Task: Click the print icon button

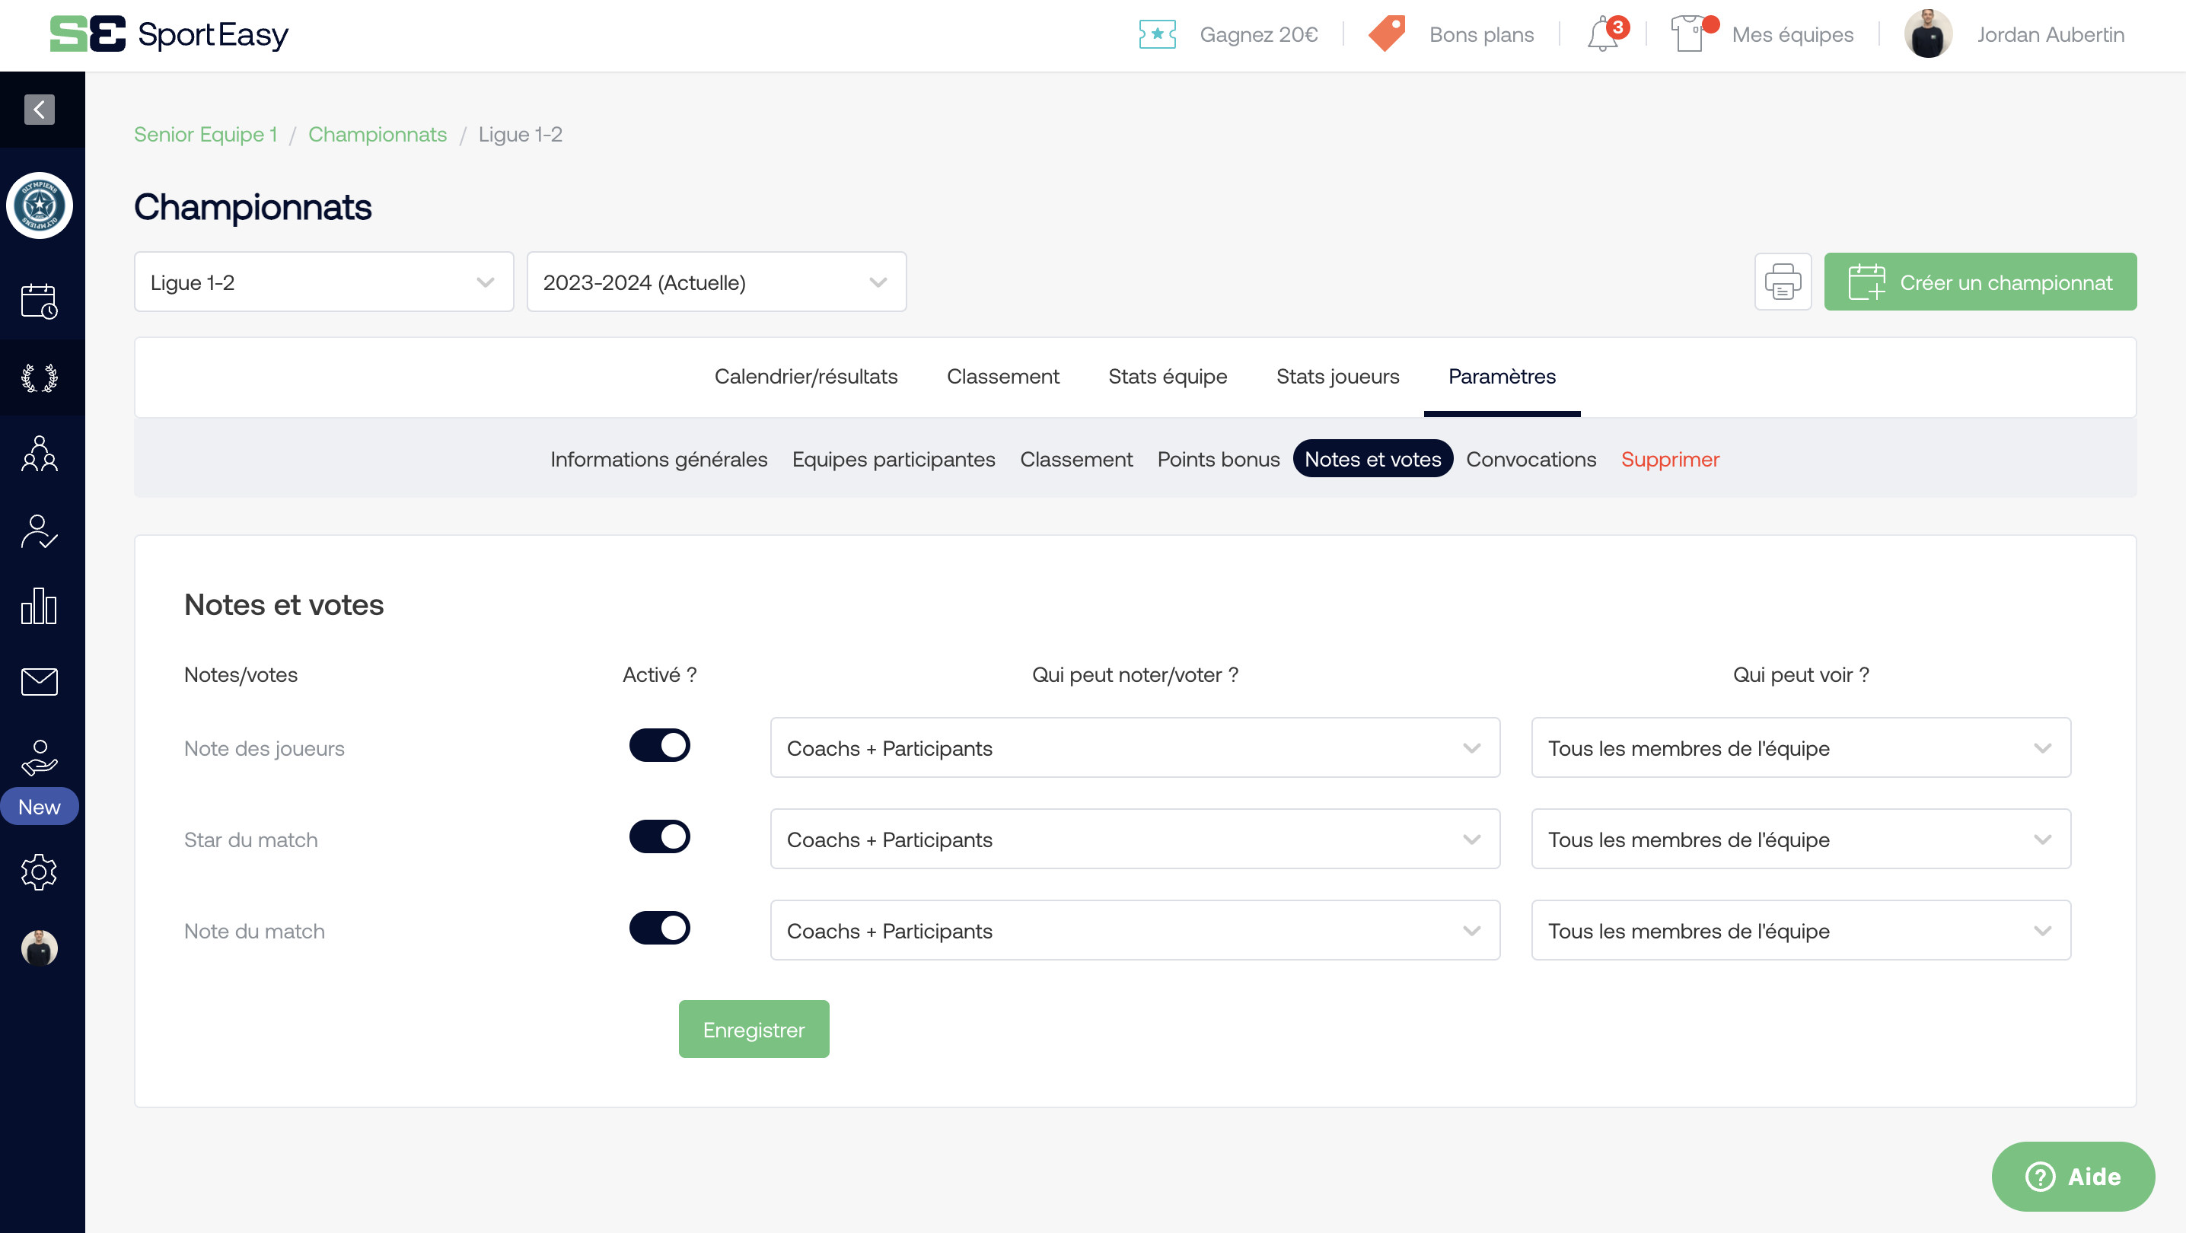Action: point(1783,282)
